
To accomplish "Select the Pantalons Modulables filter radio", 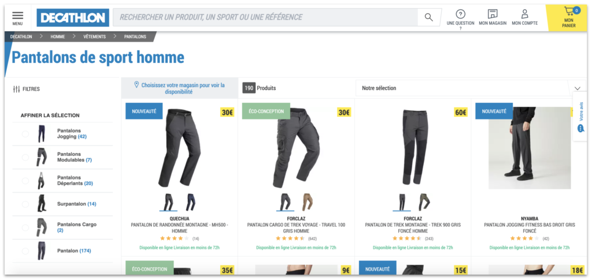I will 25,157.
